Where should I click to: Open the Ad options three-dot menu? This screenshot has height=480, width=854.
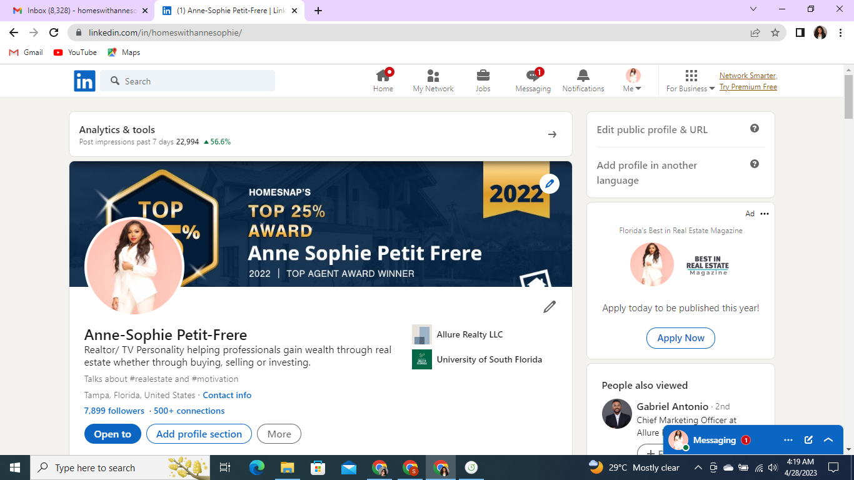[765, 214]
